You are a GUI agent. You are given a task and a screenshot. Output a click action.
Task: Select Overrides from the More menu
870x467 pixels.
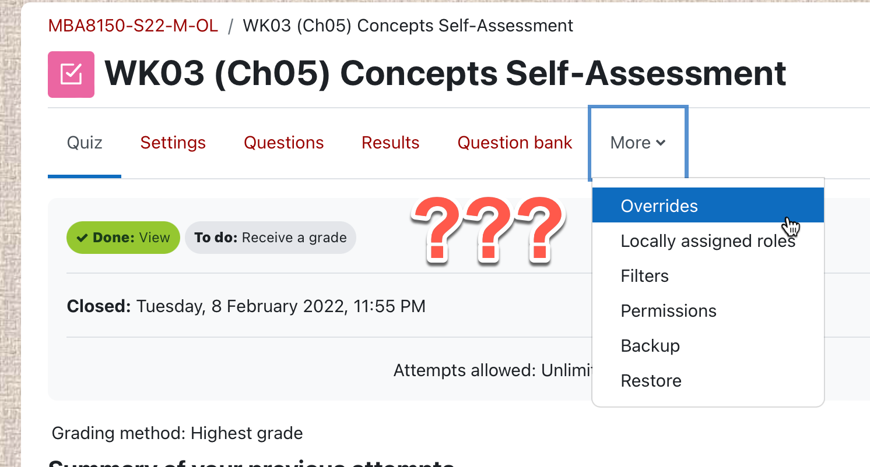[708, 206]
